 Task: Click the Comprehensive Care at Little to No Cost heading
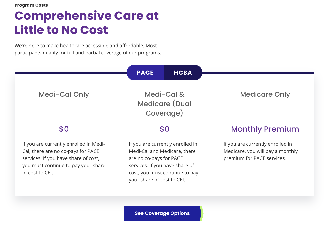pos(87,23)
